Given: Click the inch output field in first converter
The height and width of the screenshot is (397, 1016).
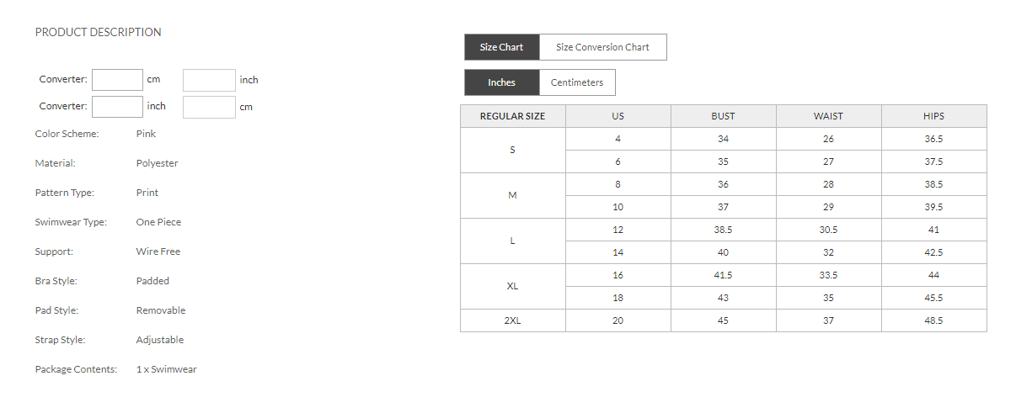Looking at the screenshot, I should point(209,80).
